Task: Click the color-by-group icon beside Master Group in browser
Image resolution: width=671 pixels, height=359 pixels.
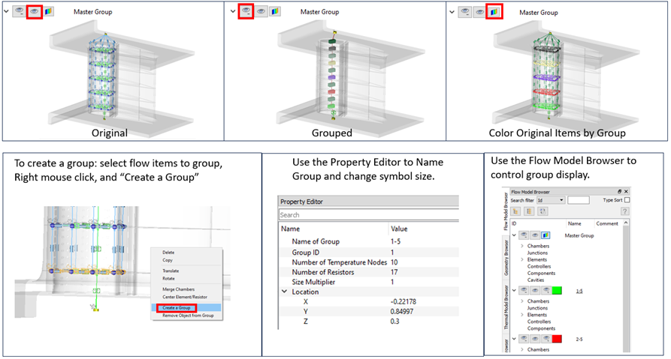Action: (x=546, y=236)
